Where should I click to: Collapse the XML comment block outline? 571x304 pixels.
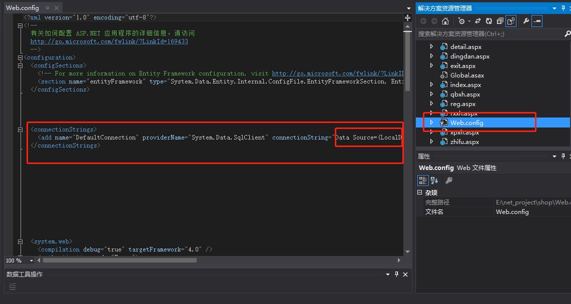[20, 25]
